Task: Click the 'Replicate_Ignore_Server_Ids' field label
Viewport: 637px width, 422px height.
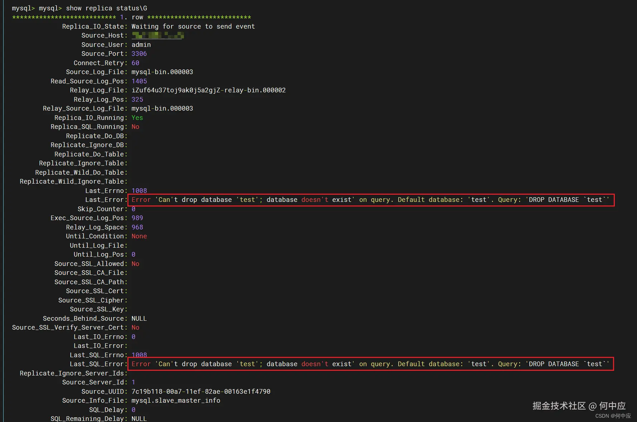Action: pyautogui.click(x=72, y=373)
